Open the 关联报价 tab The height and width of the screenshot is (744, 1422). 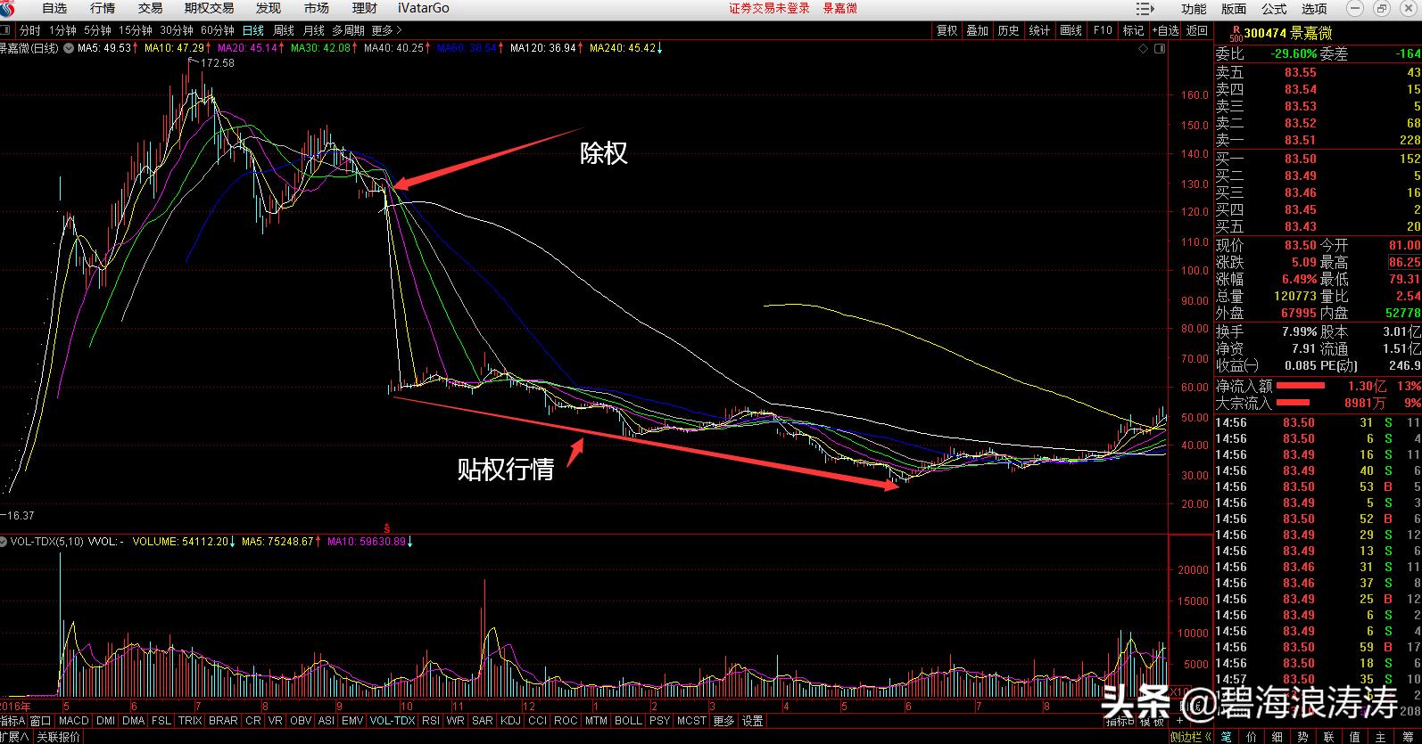58,737
